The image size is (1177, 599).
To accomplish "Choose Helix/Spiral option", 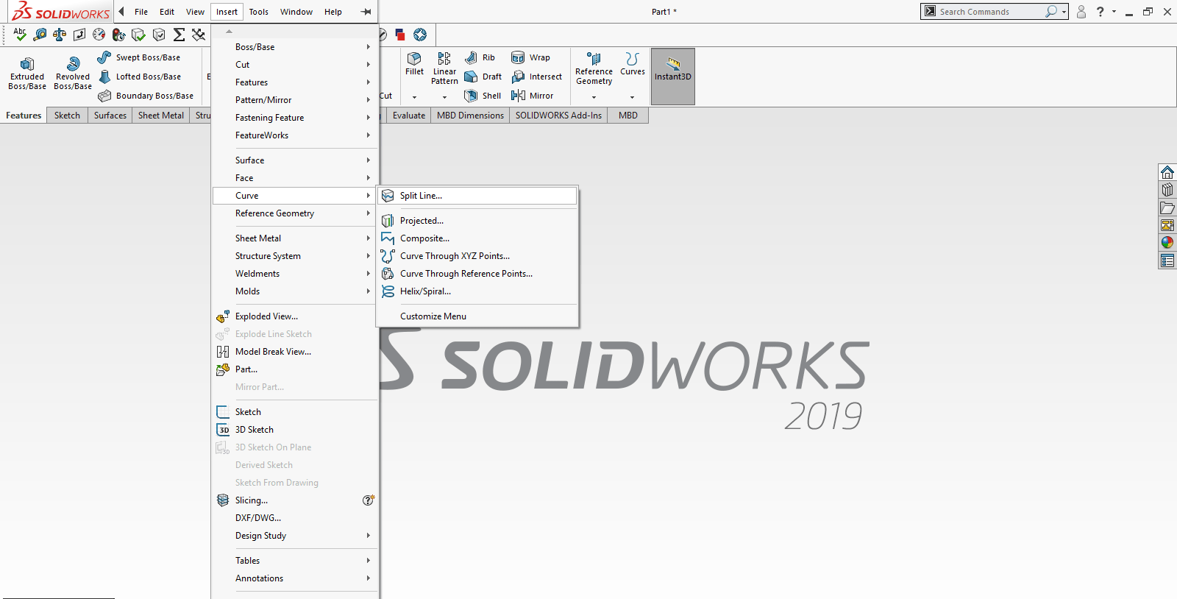I will click(x=477, y=291).
